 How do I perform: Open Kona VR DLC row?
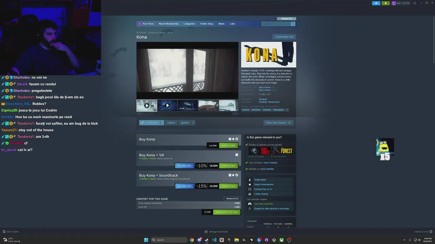pos(189,207)
